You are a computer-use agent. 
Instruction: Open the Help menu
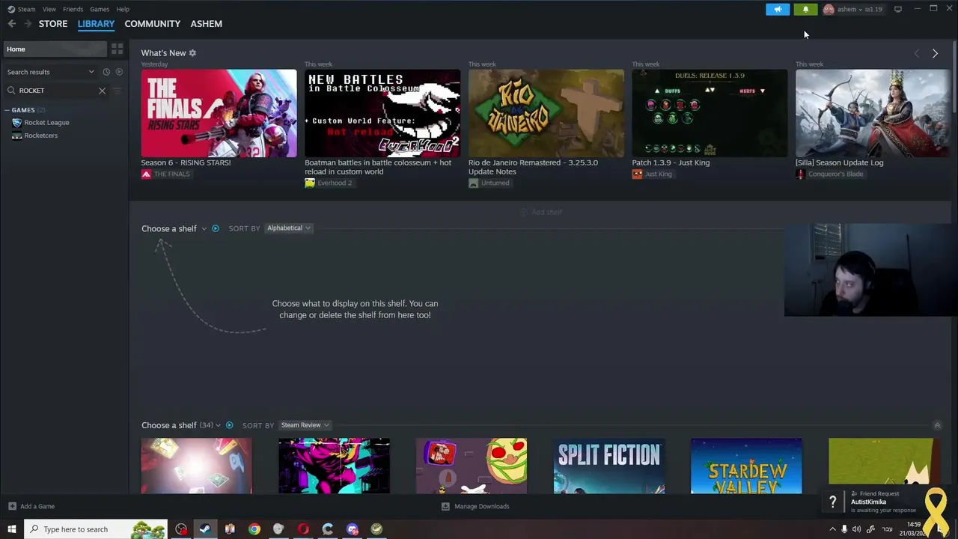123,9
